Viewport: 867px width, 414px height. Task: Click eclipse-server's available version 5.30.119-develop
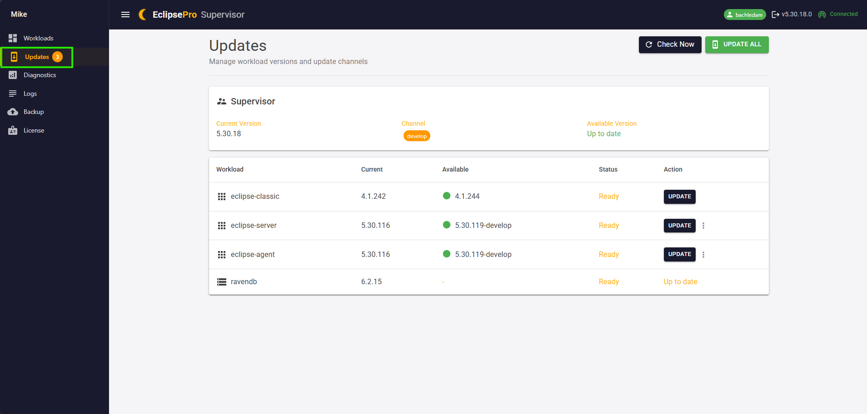pos(483,226)
